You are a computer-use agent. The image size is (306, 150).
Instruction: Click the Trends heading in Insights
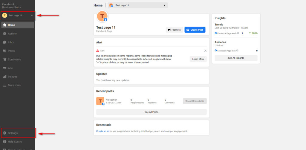click(219, 25)
